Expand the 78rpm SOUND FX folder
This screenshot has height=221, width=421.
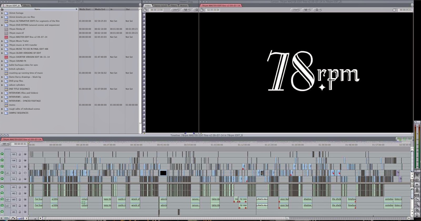[2, 61]
